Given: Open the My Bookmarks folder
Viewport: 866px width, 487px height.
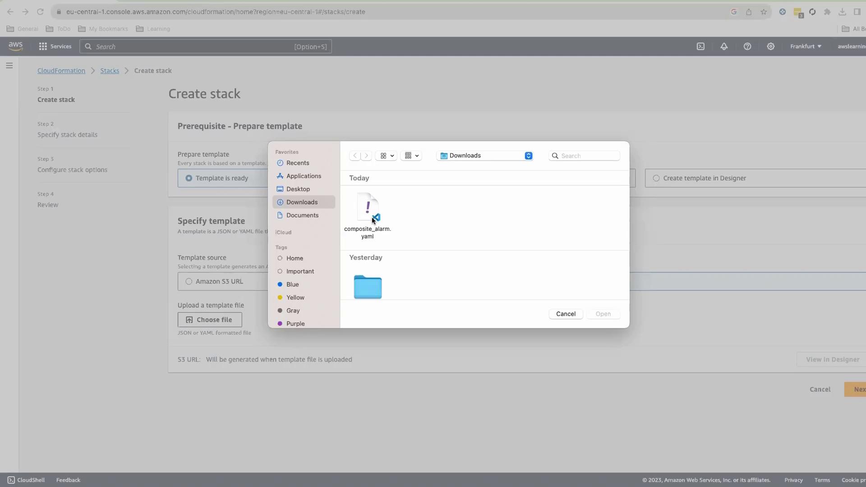Looking at the screenshot, I should (x=103, y=29).
